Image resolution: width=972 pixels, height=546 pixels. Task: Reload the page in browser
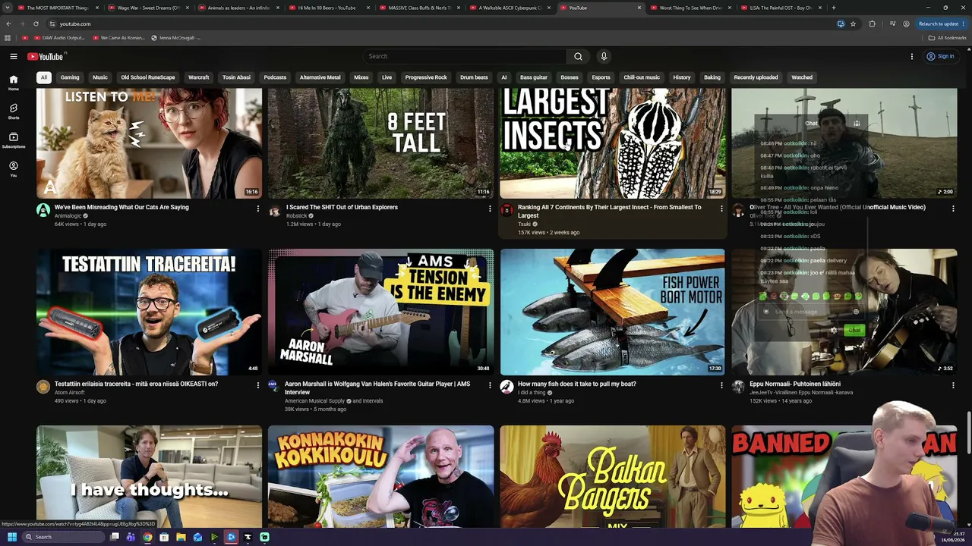click(36, 24)
